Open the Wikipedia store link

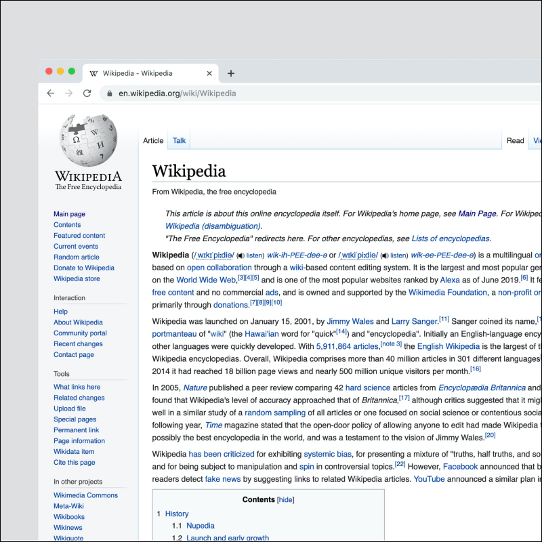click(x=77, y=278)
